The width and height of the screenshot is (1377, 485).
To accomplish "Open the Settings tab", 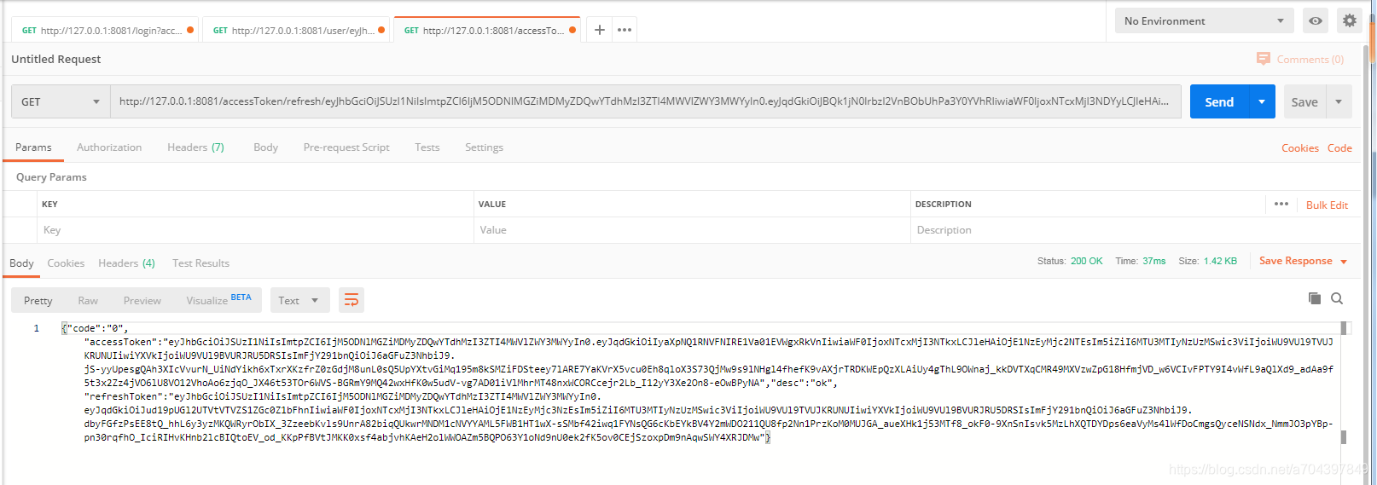I will (x=484, y=147).
